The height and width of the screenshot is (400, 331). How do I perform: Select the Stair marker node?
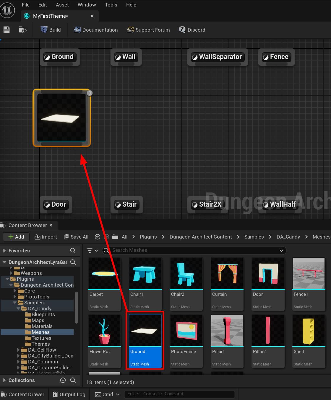[127, 205]
